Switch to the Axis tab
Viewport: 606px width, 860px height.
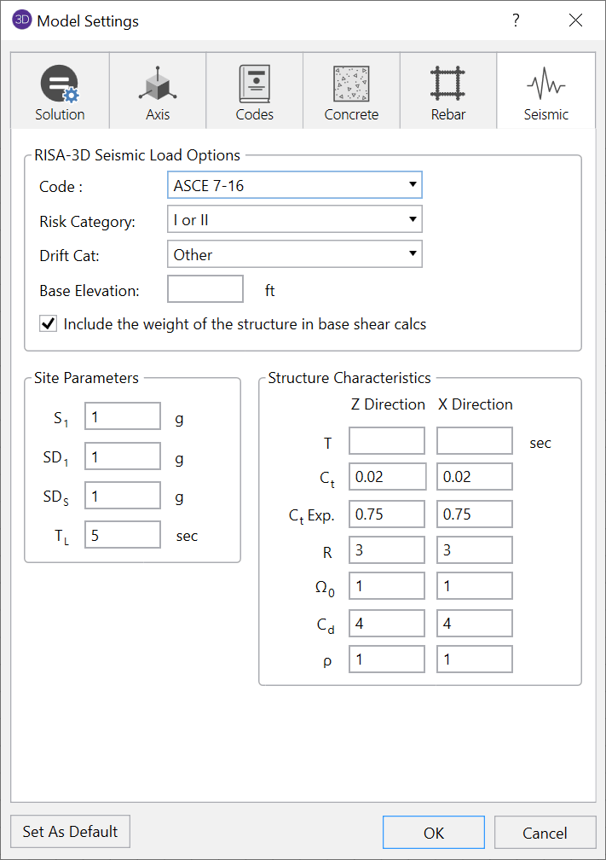pos(157,90)
